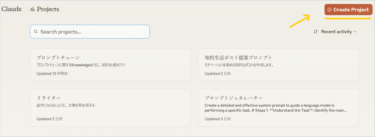Click 'Updated 2 日前' on リライター card
Image resolution: width=375 pixels, height=137 pixels.
pyautogui.click(x=49, y=119)
